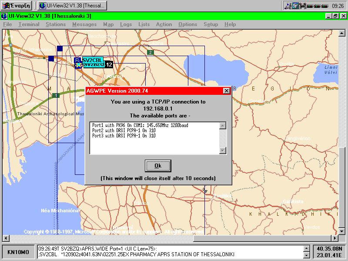This screenshot has height=261, width=348.
Task: Select the SV2CBL station label
Action: tap(93, 60)
